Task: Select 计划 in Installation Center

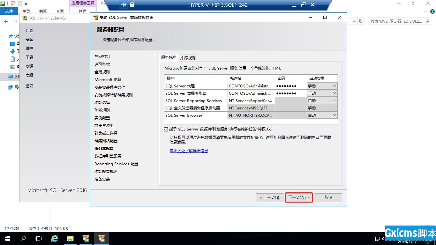Action: tap(29, 31)
